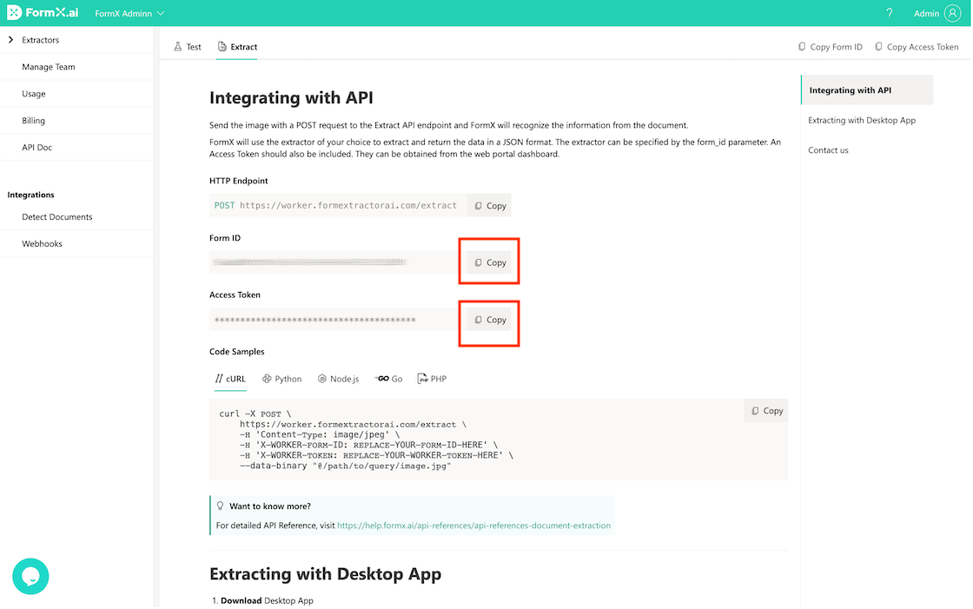The height and width of the screenshot is (609, 973).
Task: Click the Admin user avatar icon
Action: [952, 13]
